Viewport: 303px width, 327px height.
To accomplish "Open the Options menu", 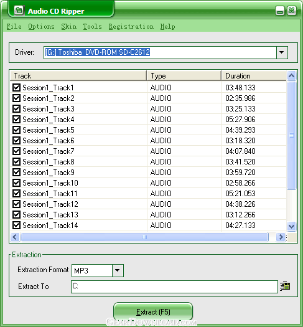I will point(41,27).
